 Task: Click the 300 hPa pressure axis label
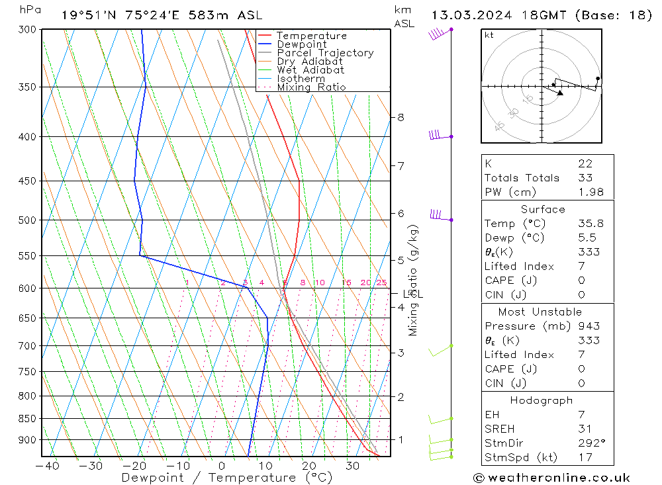27,30
